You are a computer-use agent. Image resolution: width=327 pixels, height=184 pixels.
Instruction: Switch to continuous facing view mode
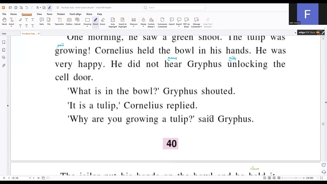click(x=279, y=178)
